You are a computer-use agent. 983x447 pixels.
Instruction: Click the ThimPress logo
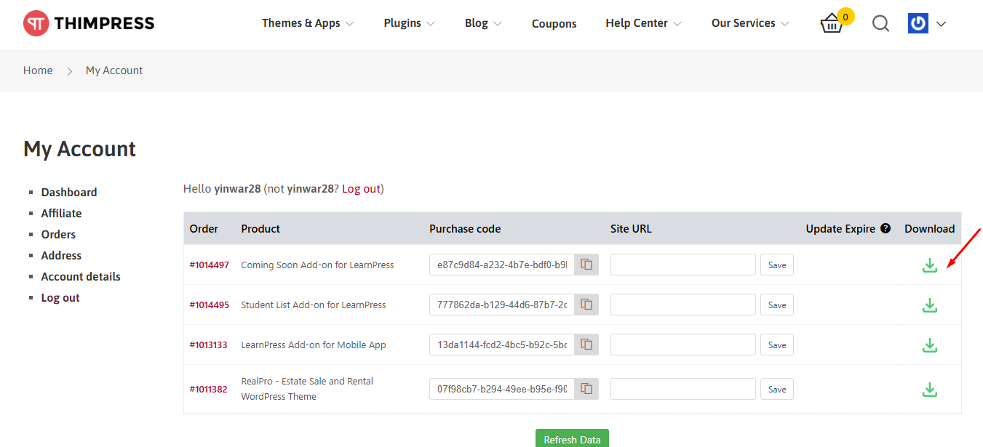(89, 23)
